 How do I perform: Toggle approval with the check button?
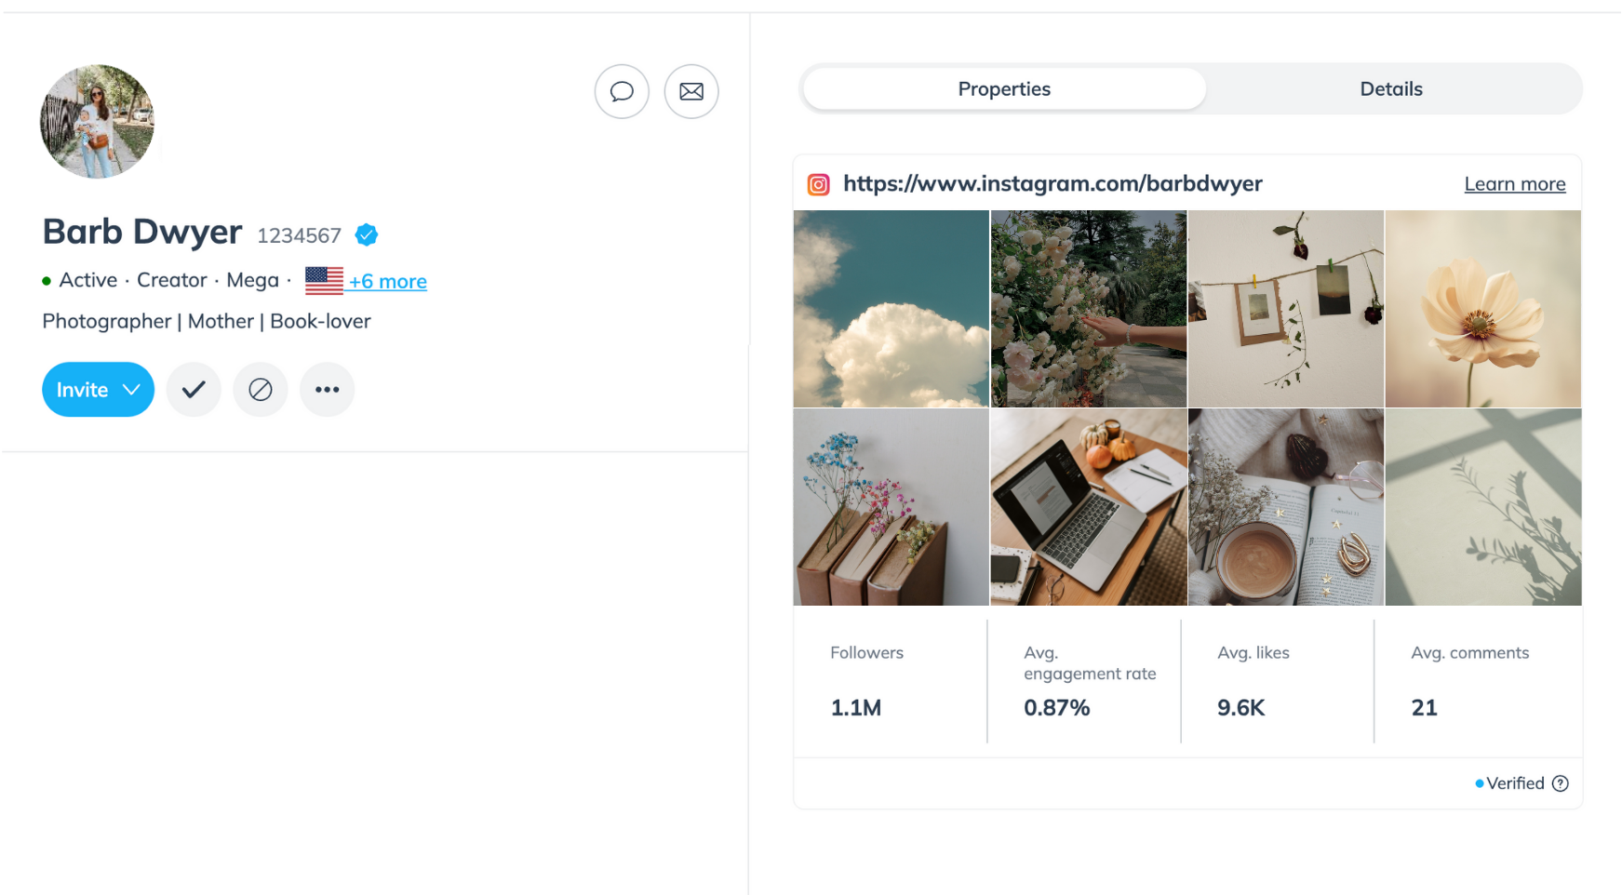[x=194, y=389]
